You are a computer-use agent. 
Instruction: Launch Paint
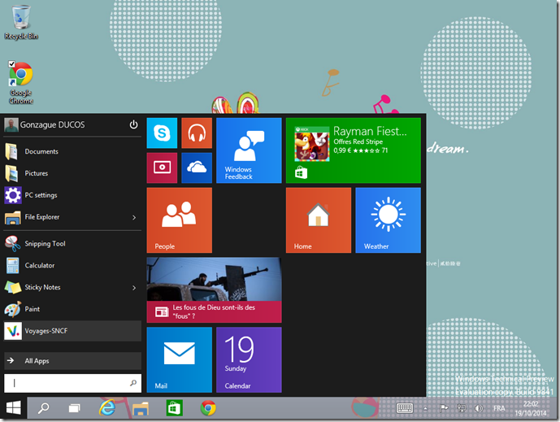pos(72,309)
